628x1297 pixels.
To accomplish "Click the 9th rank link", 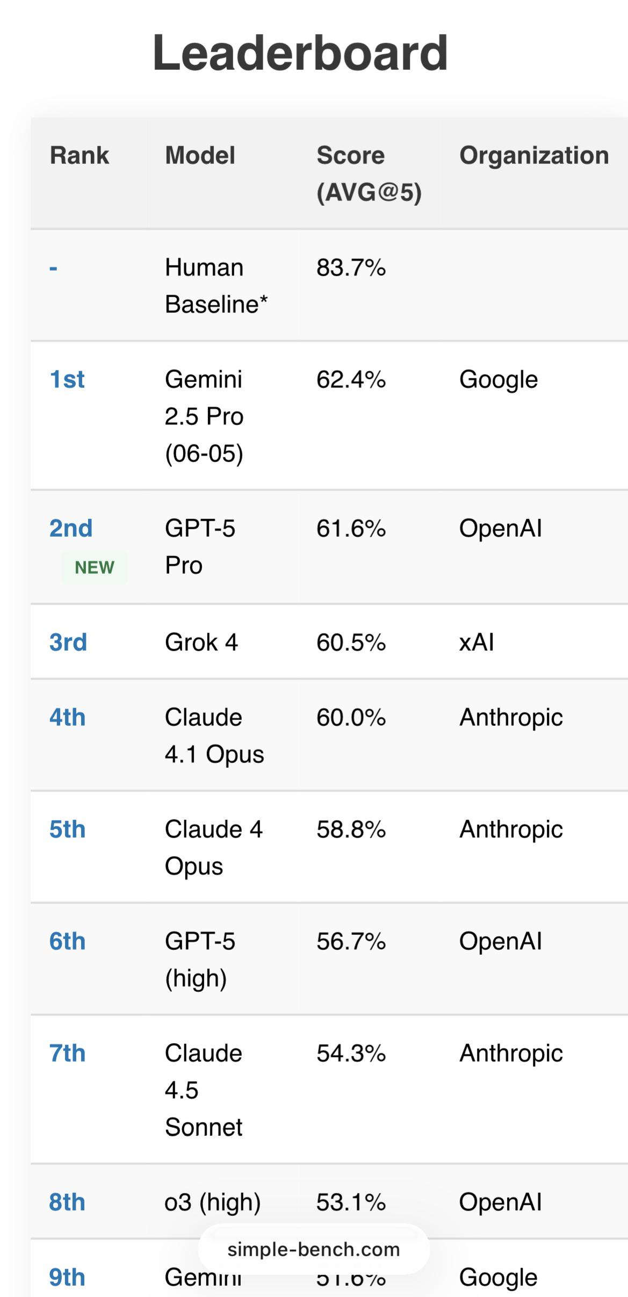I will (x=68, y=1277).
